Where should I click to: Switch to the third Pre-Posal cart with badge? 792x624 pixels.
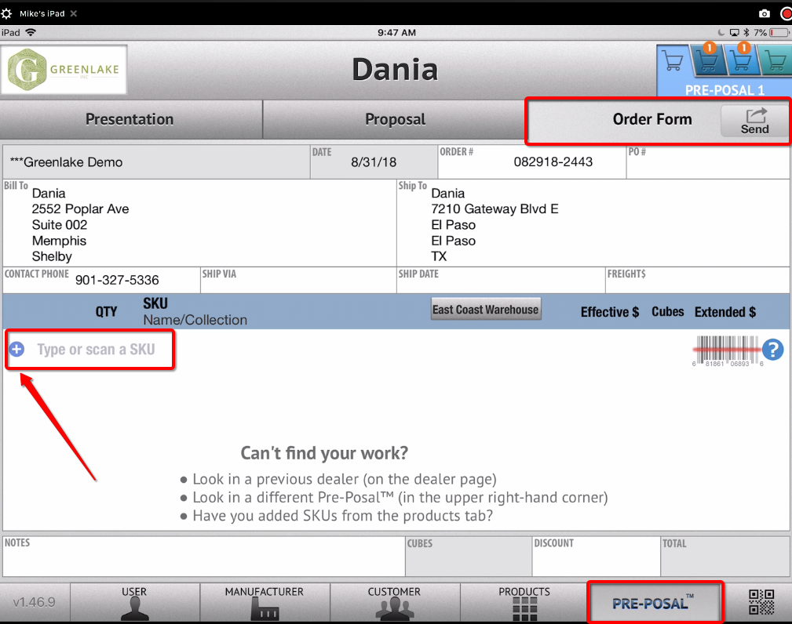(x=740, y=60)
